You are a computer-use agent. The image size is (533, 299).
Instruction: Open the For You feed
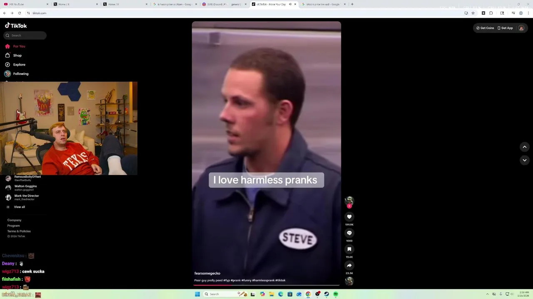click(15, 46)
